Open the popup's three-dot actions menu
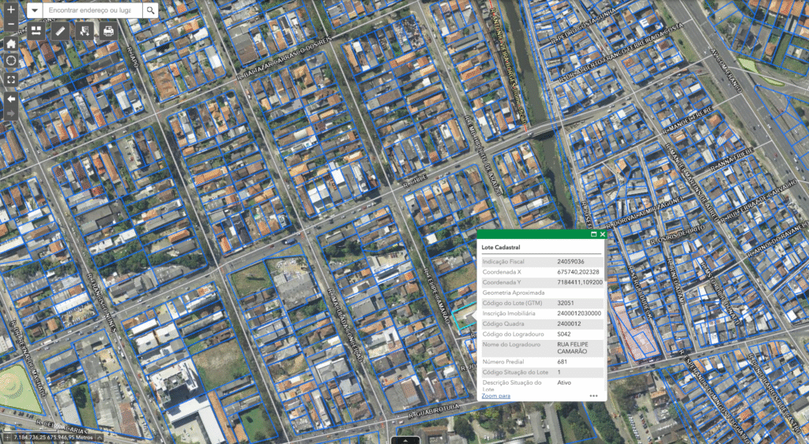 (x=593, y=396)
